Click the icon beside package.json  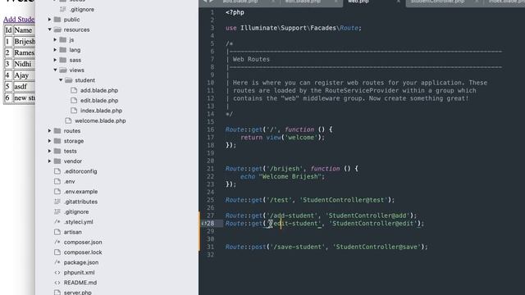[x=57, y=262]
